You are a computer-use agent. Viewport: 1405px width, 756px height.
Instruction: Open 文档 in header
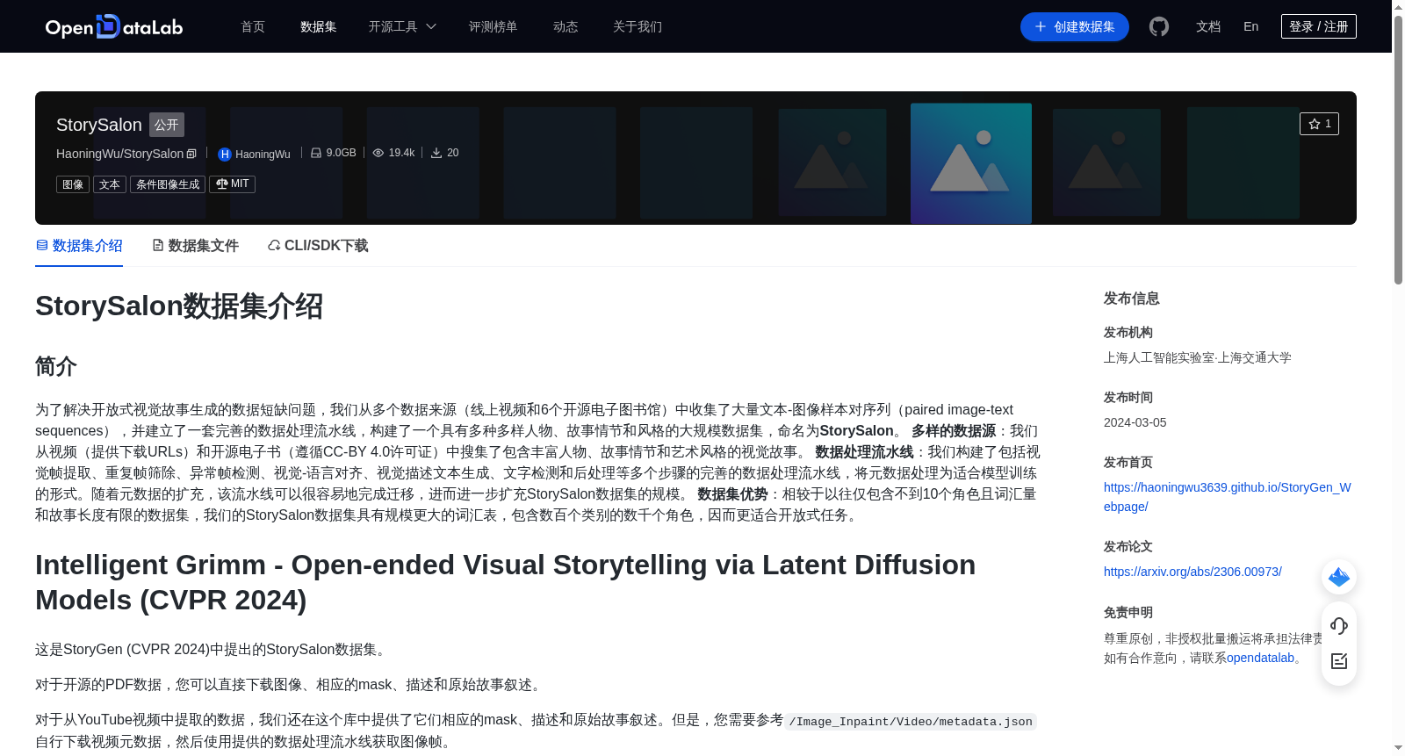tap(1208, 26)
